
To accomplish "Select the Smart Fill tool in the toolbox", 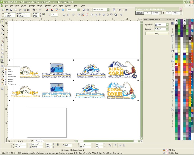I will 2,41.
